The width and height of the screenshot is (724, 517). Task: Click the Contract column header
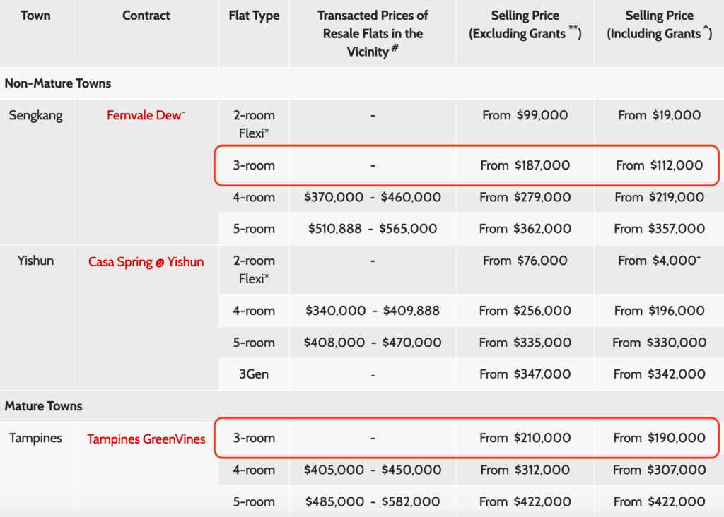click(x=146, y=16)
